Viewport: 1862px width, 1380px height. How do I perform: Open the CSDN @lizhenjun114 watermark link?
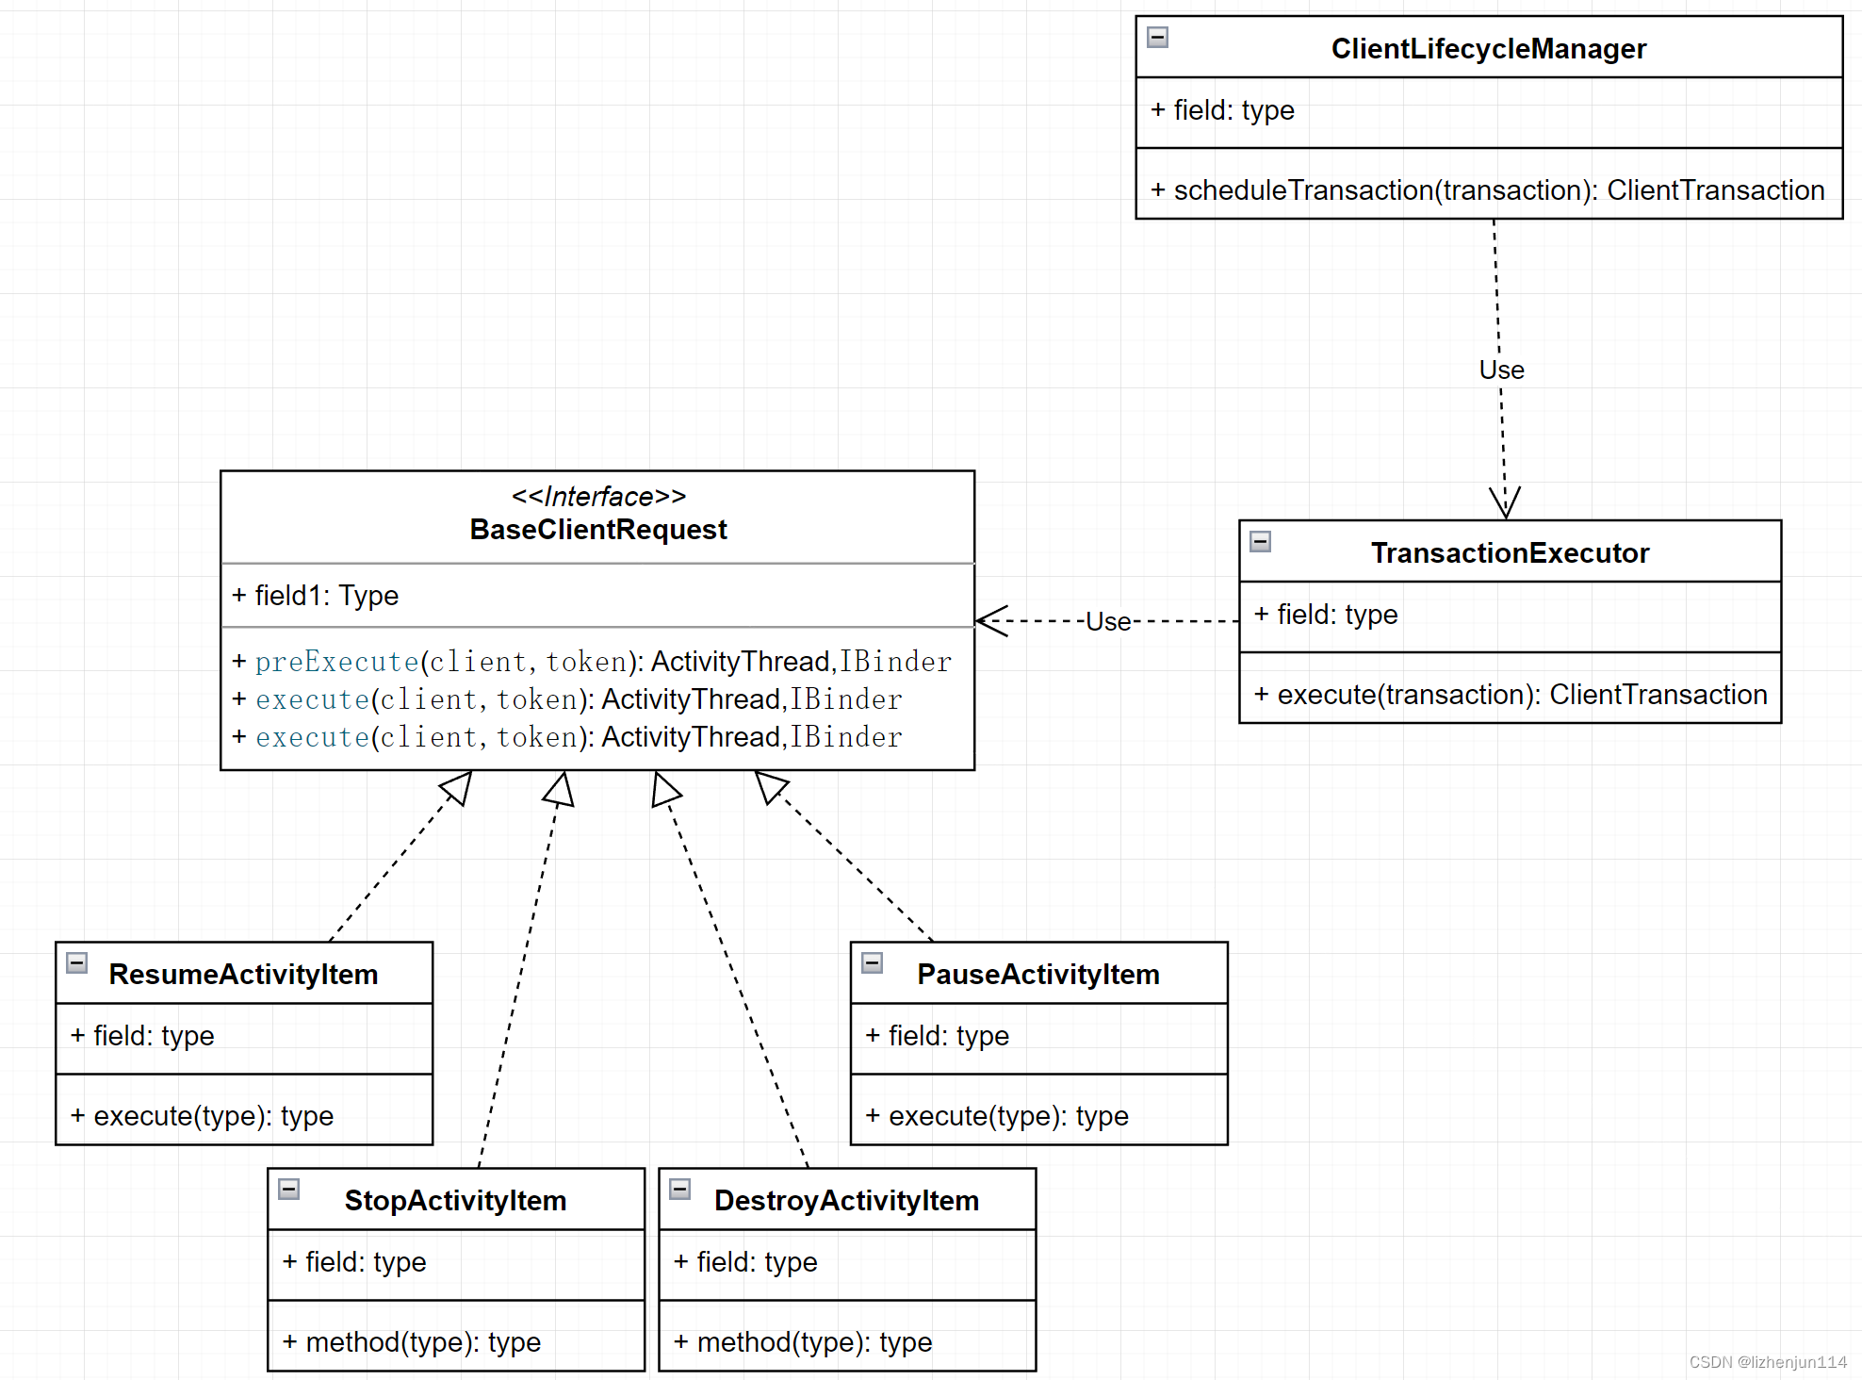(1767, 1362)
